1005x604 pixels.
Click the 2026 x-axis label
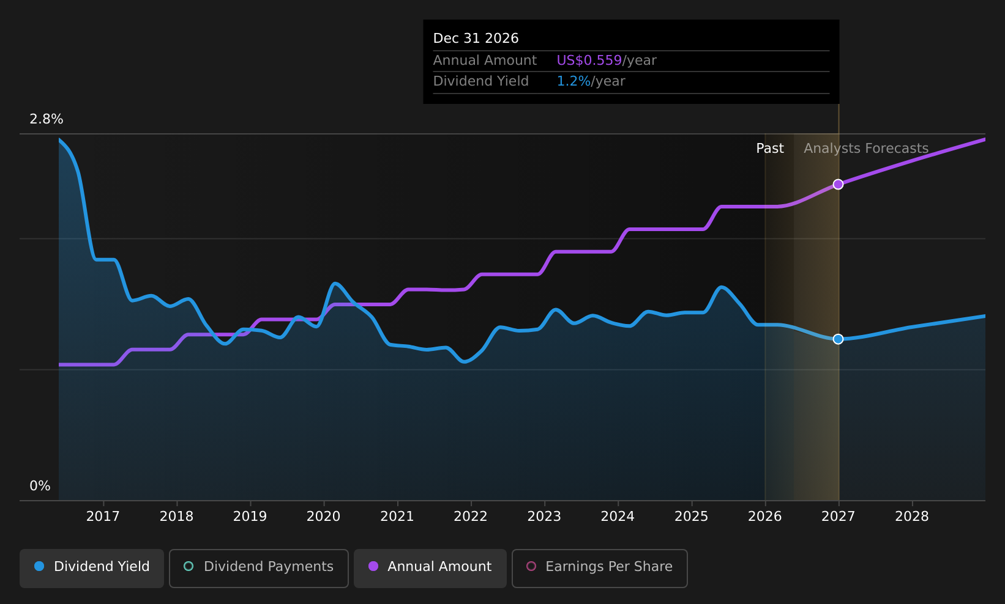(x=764, y=517)
